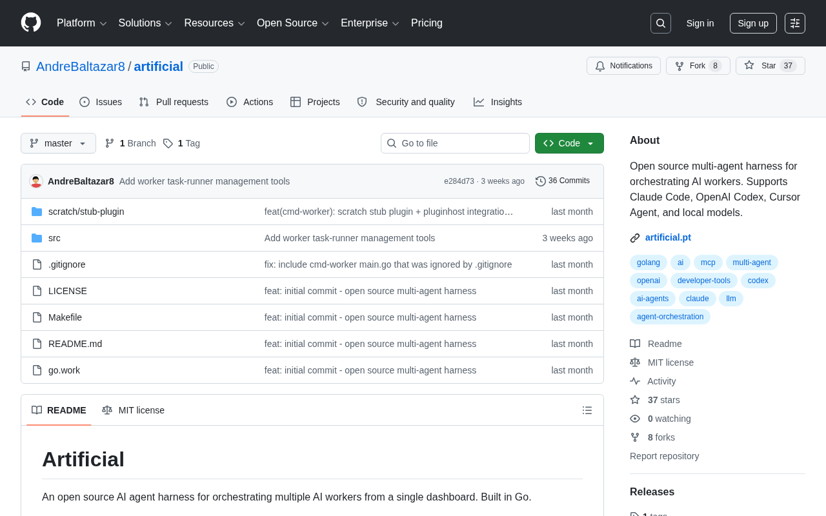Click the agent-orchestration topic tag
The width and height of the screenshot is (826, 516).
tap(670, 317)
